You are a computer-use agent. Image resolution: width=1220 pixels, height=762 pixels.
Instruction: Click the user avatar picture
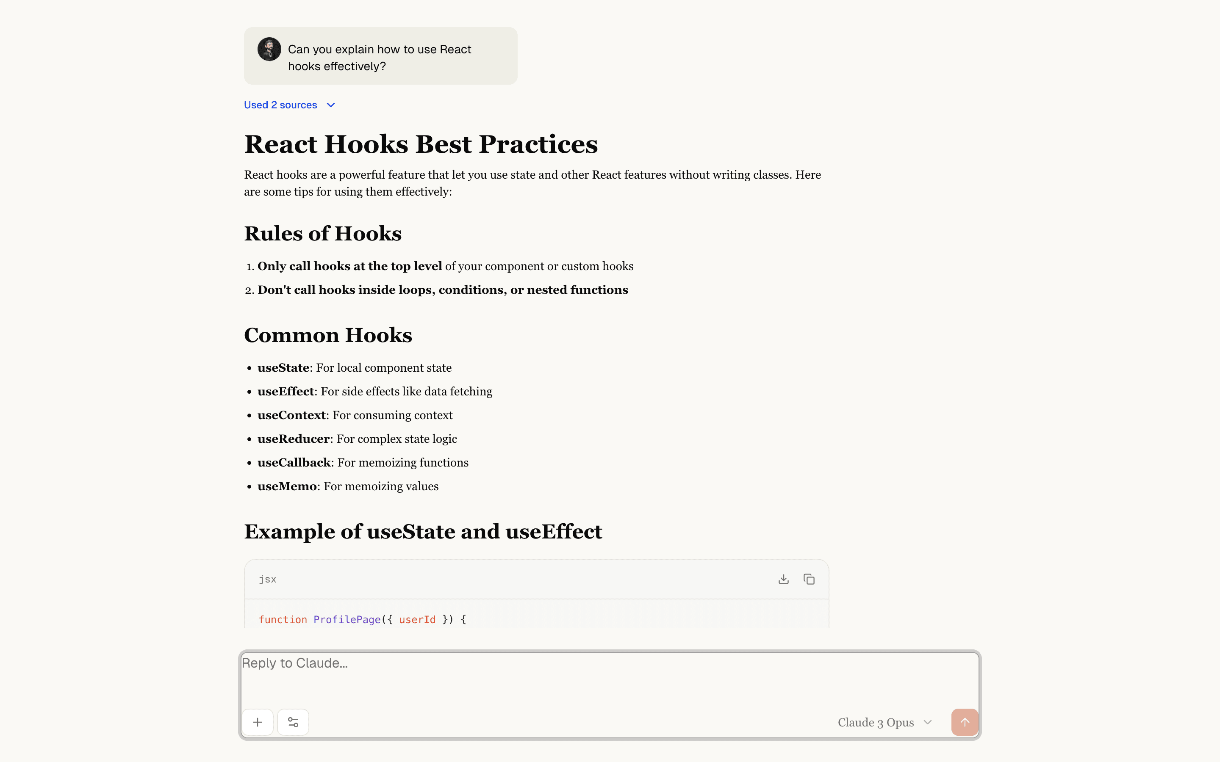(269, 50)
